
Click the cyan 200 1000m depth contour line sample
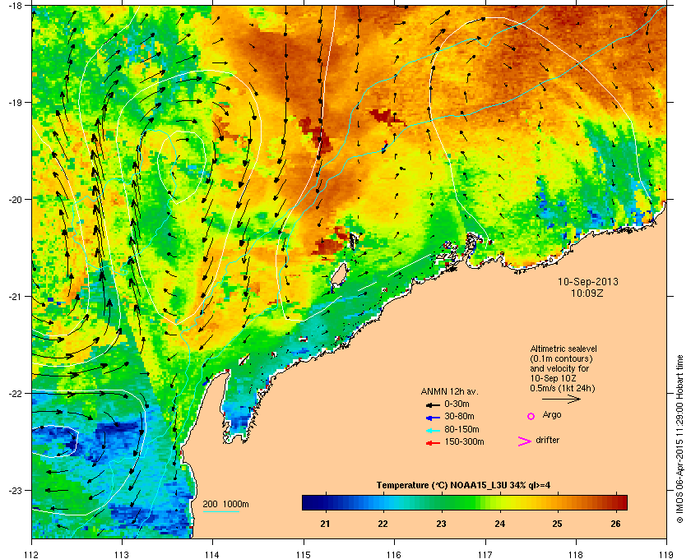[x=220, y=511]
